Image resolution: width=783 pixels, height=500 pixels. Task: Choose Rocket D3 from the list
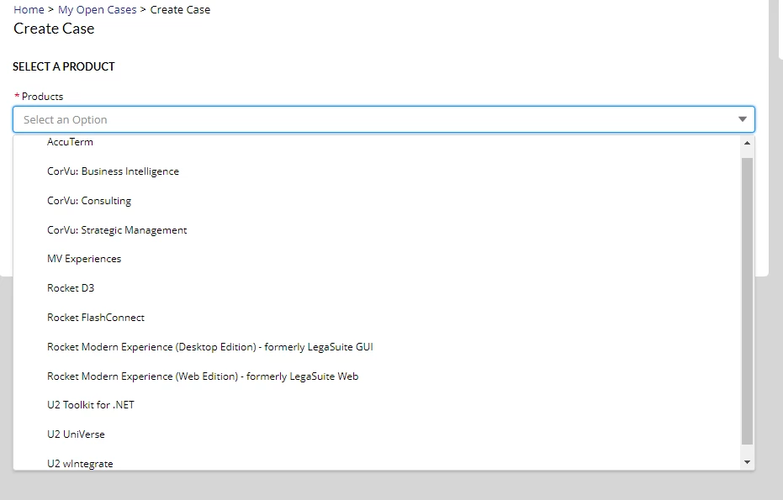click(x=377, y=288)
